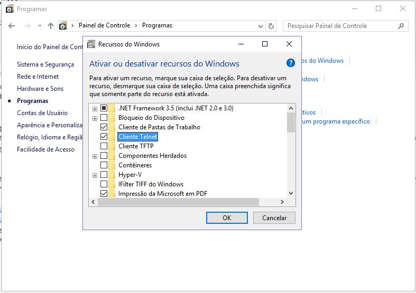Click the blue help question mark icon
The height and width of the screenshot is (293, 416).
coord(290,63)
